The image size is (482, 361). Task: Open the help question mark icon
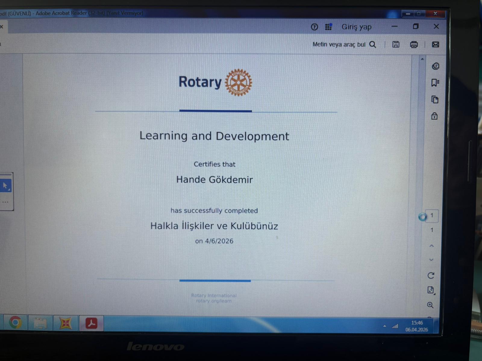click(x=314, y=27)
